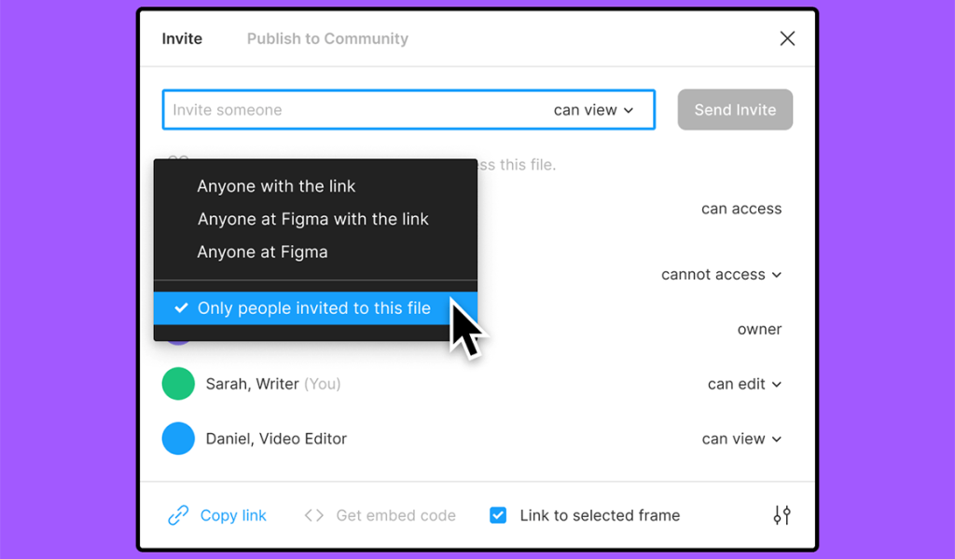Click the embed code angle brackets icon
Image resolution: width=955 pixels, height=559 pixels.
[314, 515]
